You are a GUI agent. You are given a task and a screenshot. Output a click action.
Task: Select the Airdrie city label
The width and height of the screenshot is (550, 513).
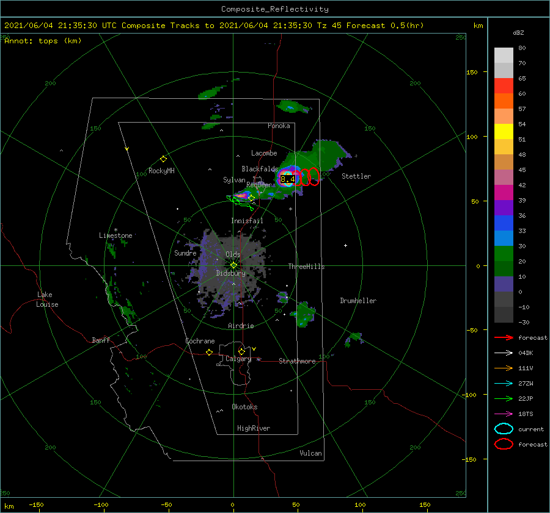coord(241,326)
